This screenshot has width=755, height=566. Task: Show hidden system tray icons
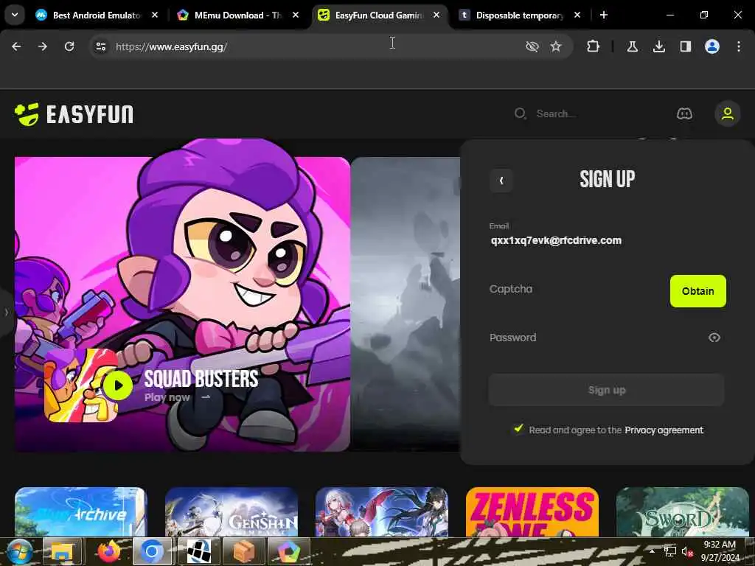[x=652, y=551]
